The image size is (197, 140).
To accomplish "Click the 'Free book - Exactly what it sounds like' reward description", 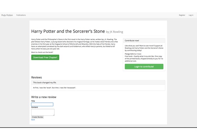I will (x=144, y=59).
